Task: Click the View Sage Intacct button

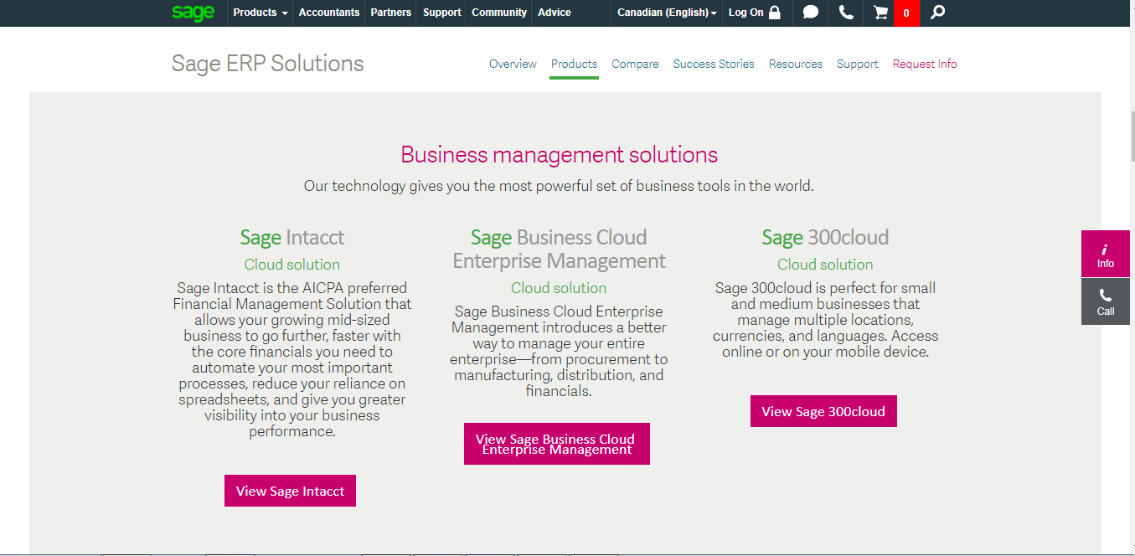Action: tap(290, 491)
